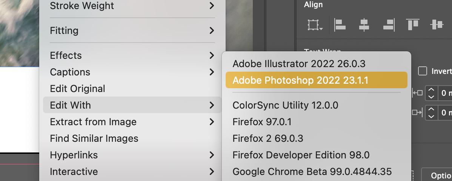Open the Effects submenu
Image resolution: width=452 pixels, height=181 pixels.
coord(132,55)
